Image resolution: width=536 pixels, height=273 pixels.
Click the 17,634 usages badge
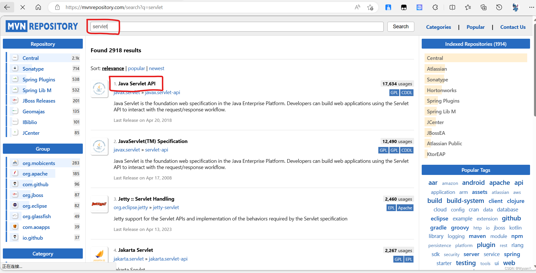(397, 84)
